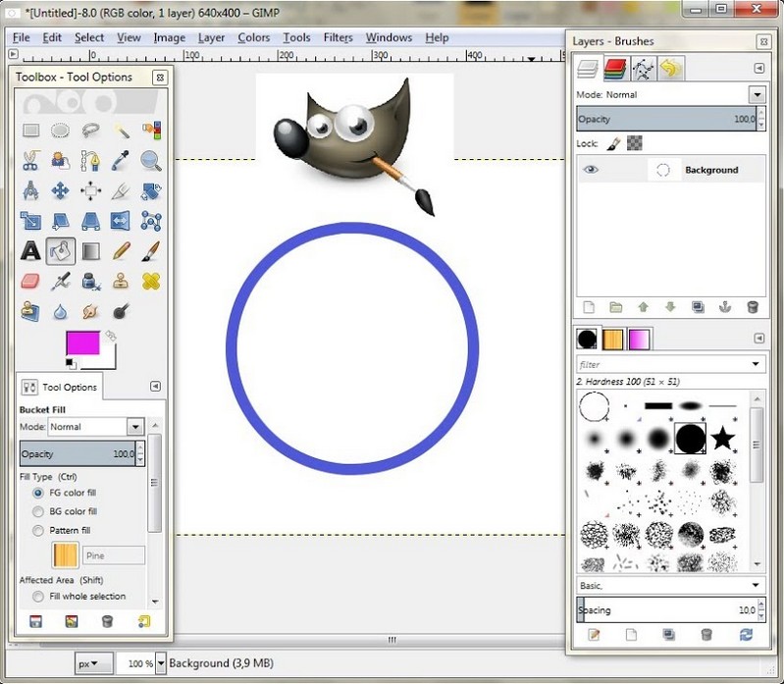Select the Ellipse Select tool
The image size is (784, 684).
61,131
